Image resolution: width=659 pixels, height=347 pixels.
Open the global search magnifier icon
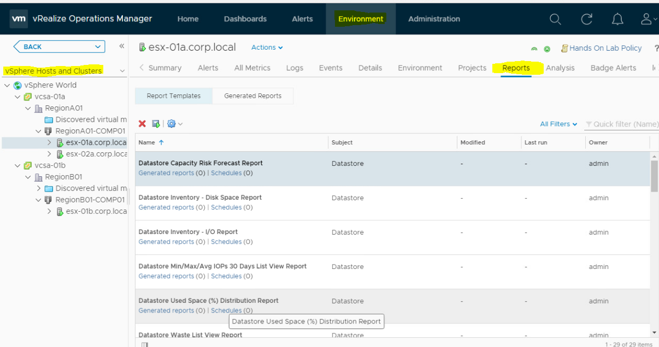pos(555,19)
